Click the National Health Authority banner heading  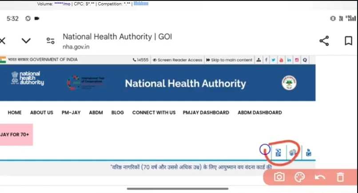point(185,83)
